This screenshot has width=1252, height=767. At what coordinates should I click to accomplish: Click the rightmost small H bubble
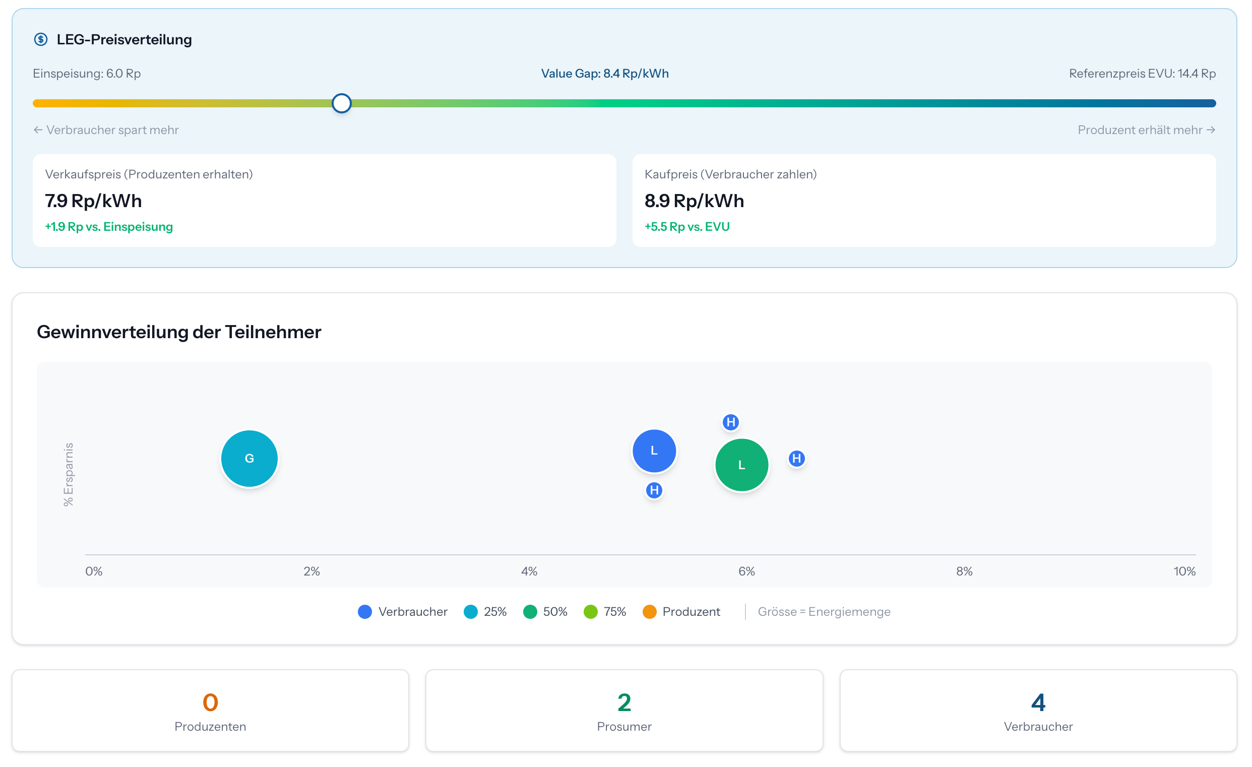click(x=796, y=458)
